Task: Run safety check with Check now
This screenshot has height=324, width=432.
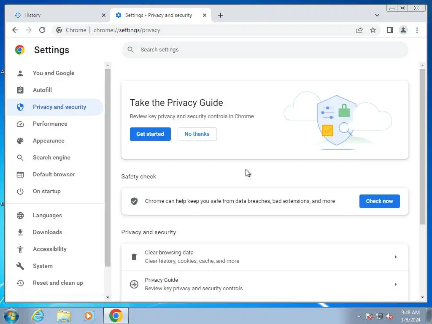Action: pyautogui.click(x=379, y=201)
